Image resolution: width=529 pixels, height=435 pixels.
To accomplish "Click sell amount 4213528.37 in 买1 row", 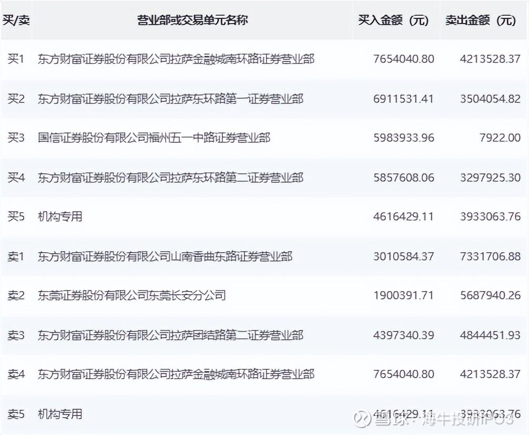I will click(x=490, y=59).
